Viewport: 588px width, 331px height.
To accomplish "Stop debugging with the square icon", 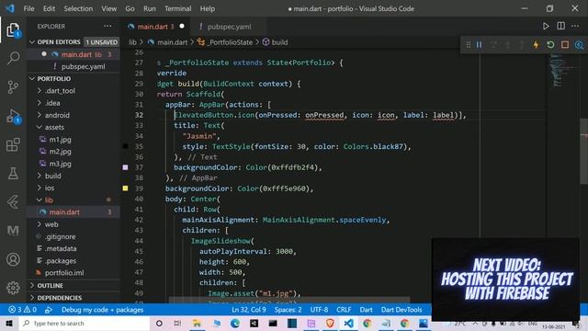I will tap(565, 45).
